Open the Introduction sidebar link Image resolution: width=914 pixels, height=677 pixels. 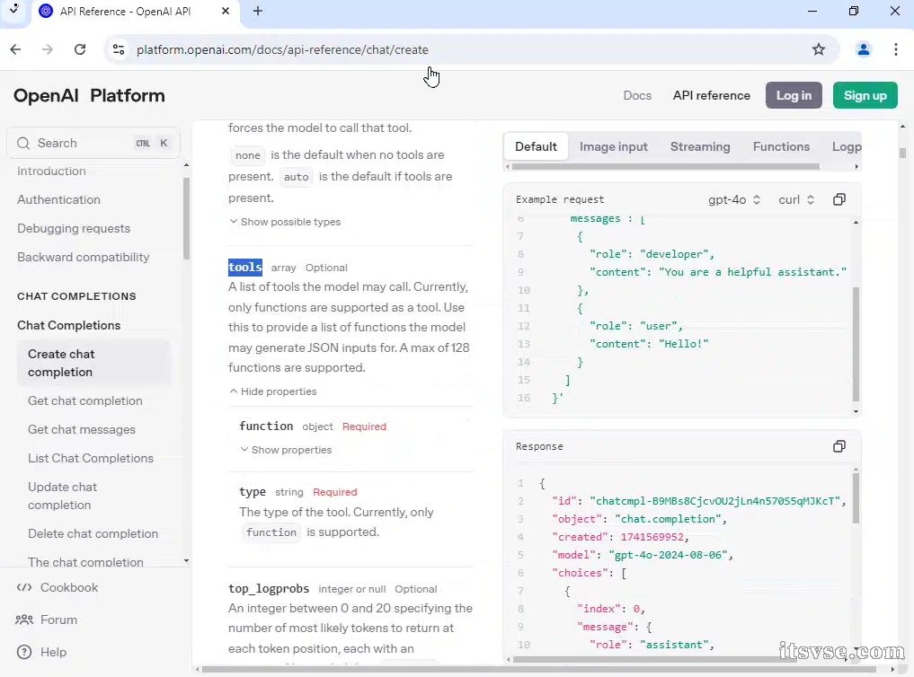51,171
